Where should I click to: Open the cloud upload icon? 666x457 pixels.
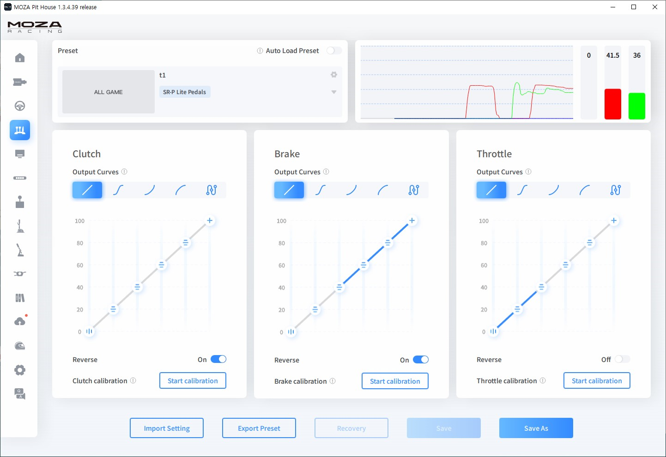pos(20,321)
